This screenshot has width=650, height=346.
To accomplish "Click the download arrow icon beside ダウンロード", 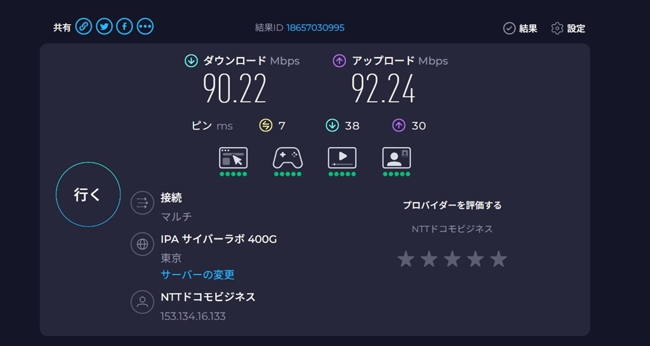I will click(x=190, y=61).
